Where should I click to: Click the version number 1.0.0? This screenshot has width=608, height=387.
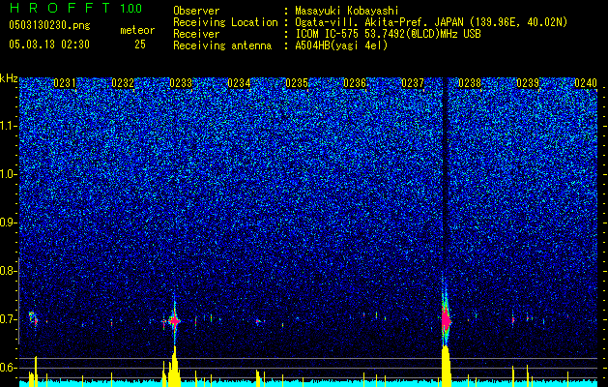(131, 8)
